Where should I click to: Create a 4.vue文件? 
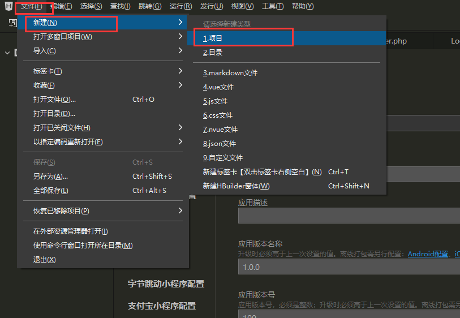(x=287, y=87)
